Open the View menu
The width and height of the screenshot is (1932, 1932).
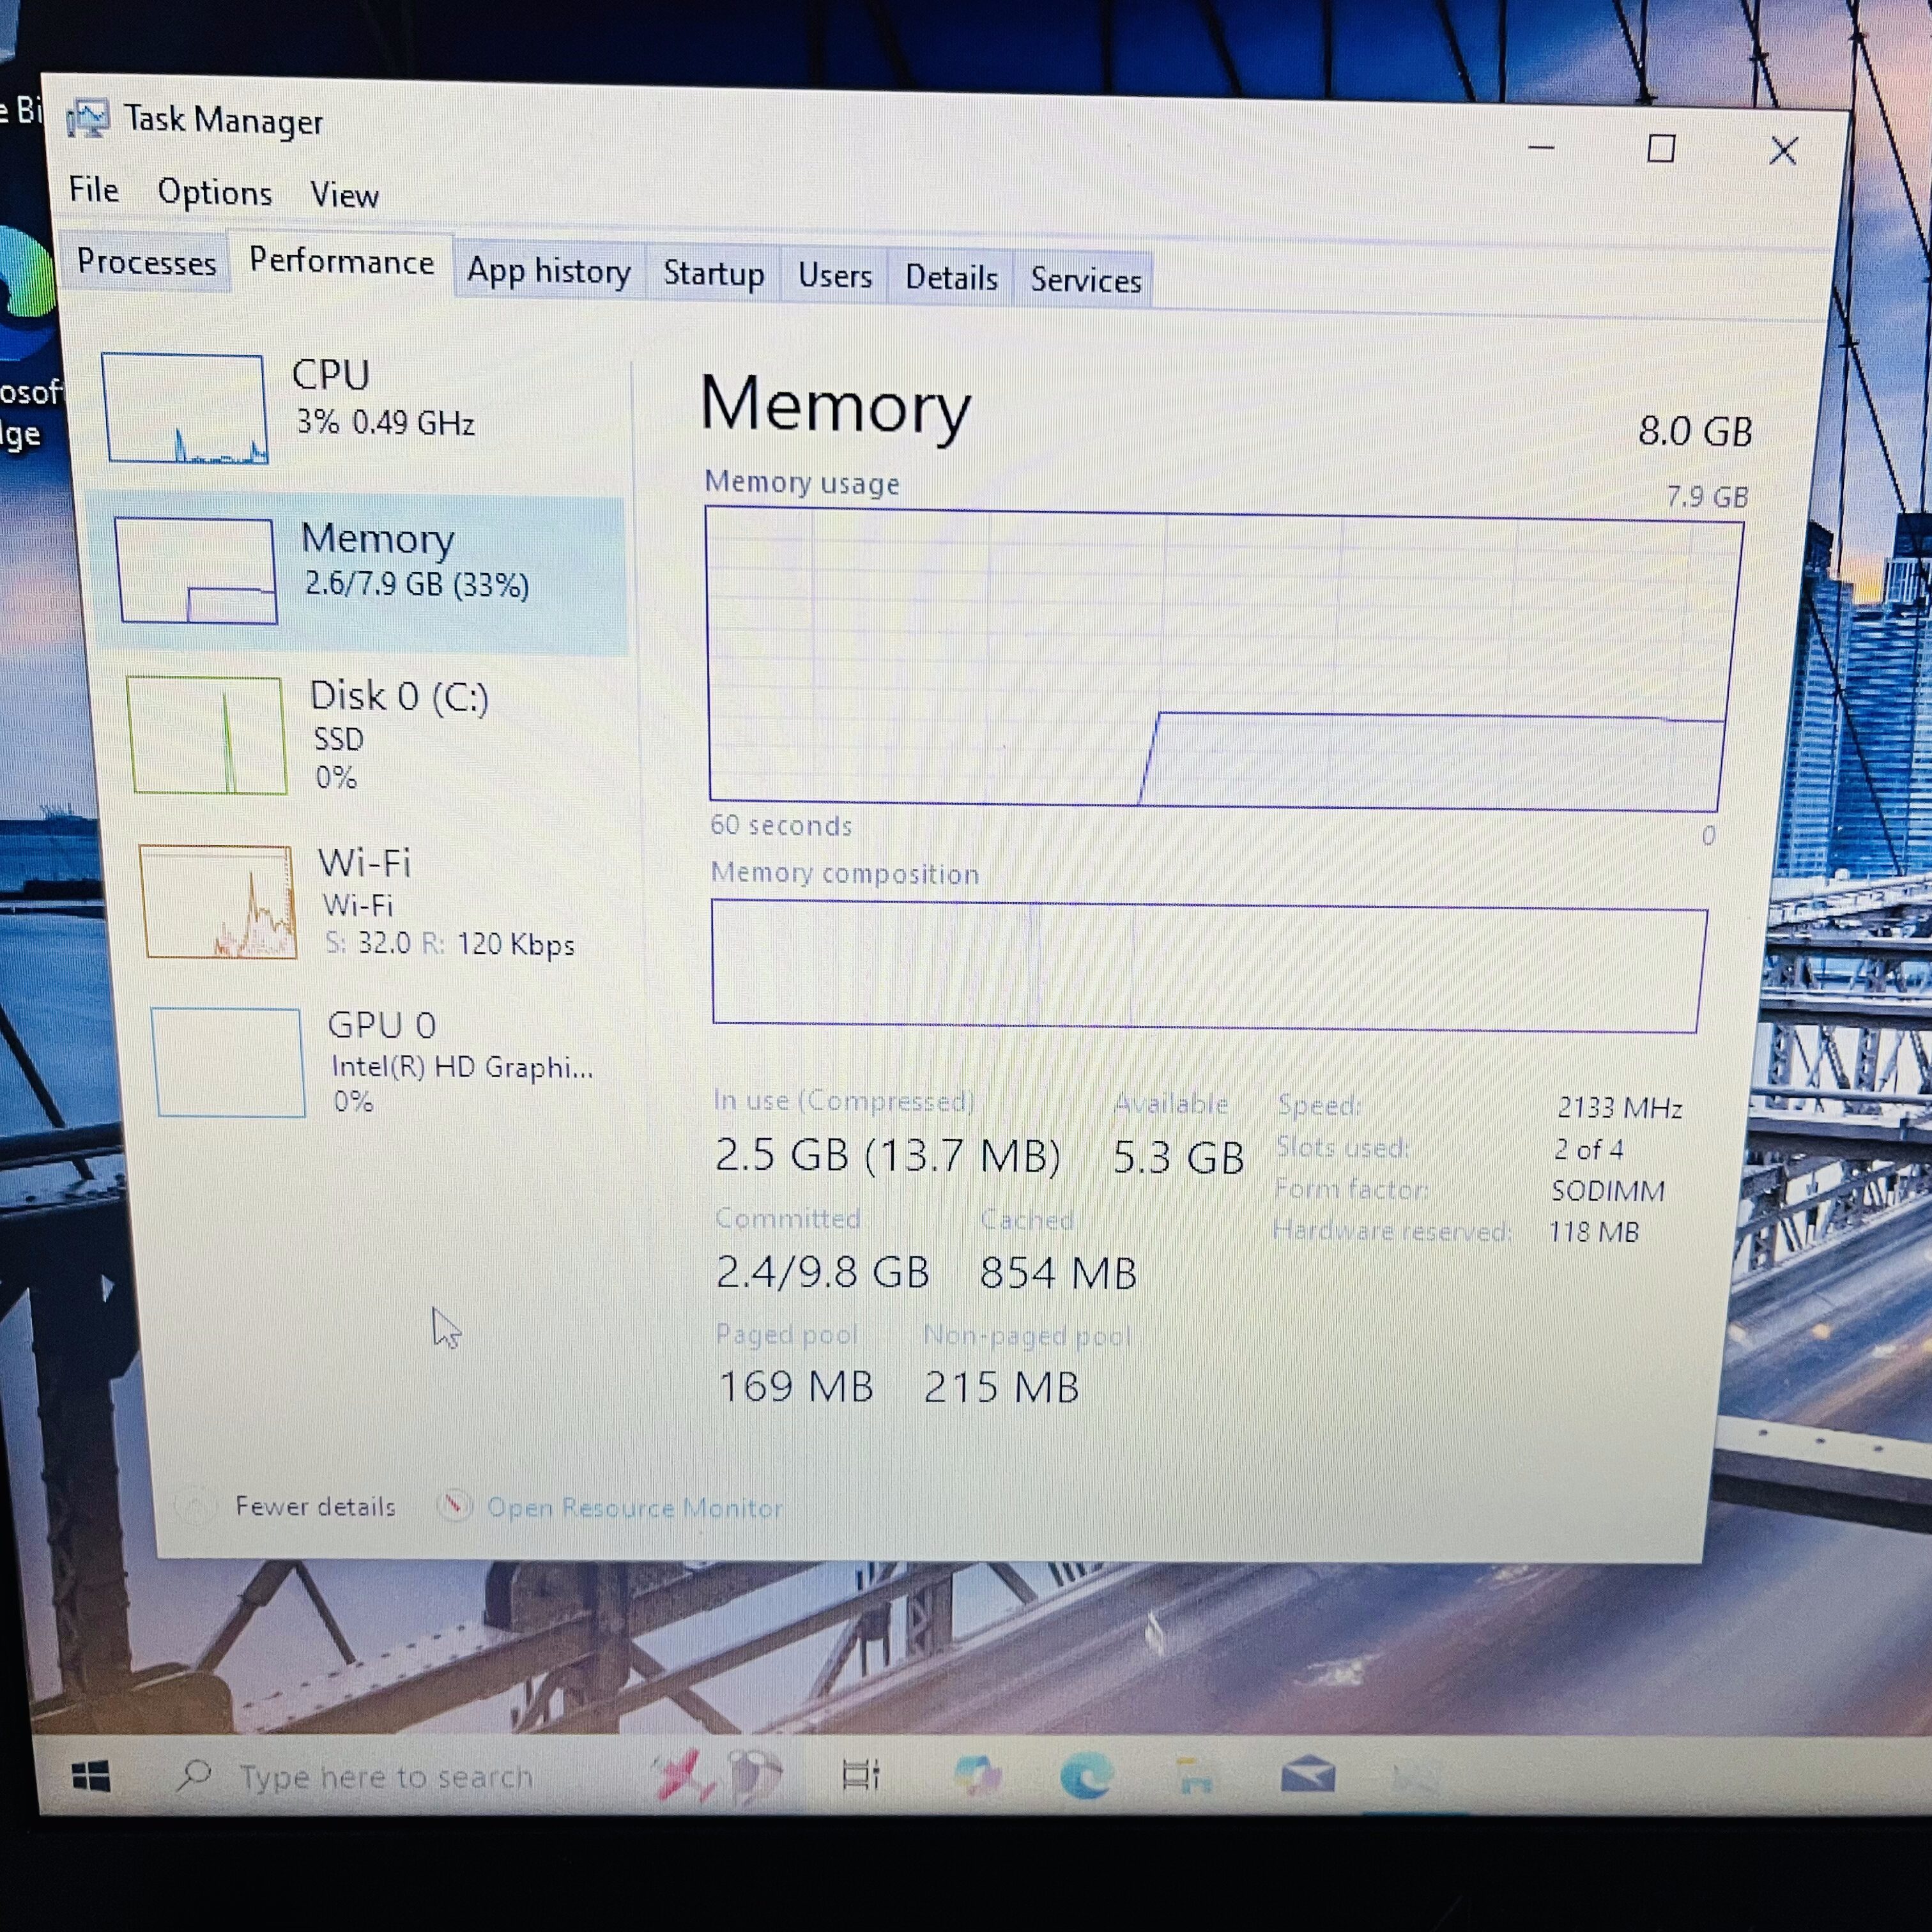(x=344, y=196)
